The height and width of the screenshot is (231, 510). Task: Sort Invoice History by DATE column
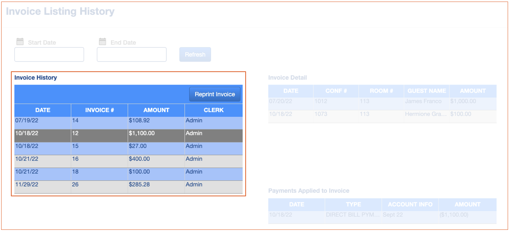pyautogui.click(x=43, y=110)
